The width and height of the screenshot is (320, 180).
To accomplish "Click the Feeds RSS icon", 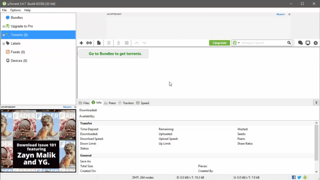I will point(8,52).
